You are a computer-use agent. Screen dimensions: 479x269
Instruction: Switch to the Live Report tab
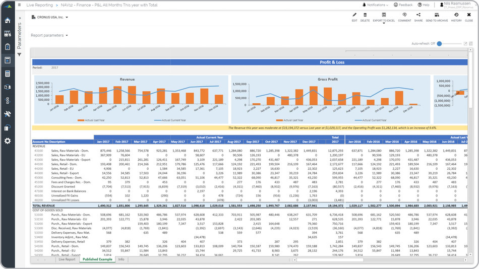coord(67,259)
